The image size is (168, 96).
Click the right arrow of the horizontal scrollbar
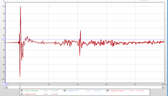pyautogui.click(x=163, y=87)
